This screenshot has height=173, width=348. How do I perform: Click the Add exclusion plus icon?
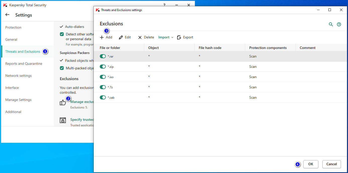click(x=102, y=37)
